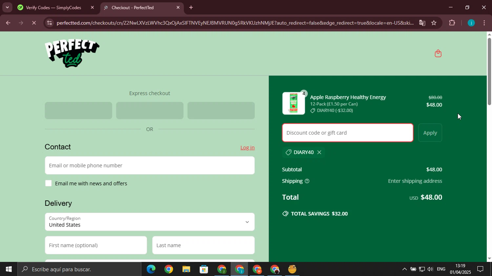Open the taskbar clock and date
The image size is (492, 276).
tap(461, 269)
